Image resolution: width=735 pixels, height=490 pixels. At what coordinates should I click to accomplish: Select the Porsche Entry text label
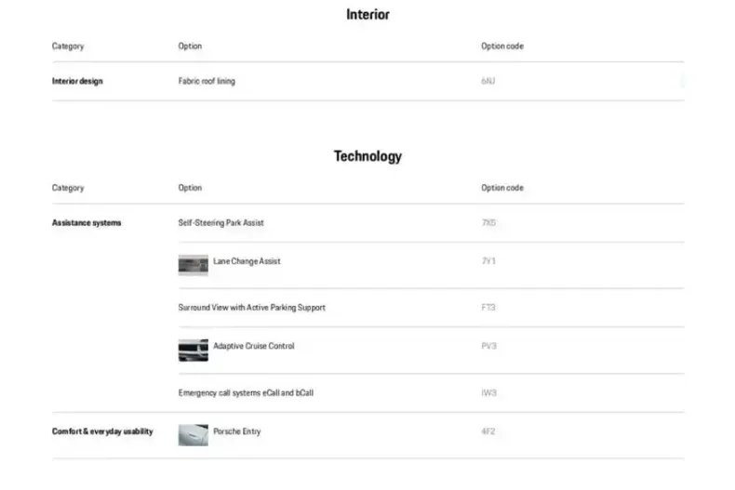tap(236, 431)
